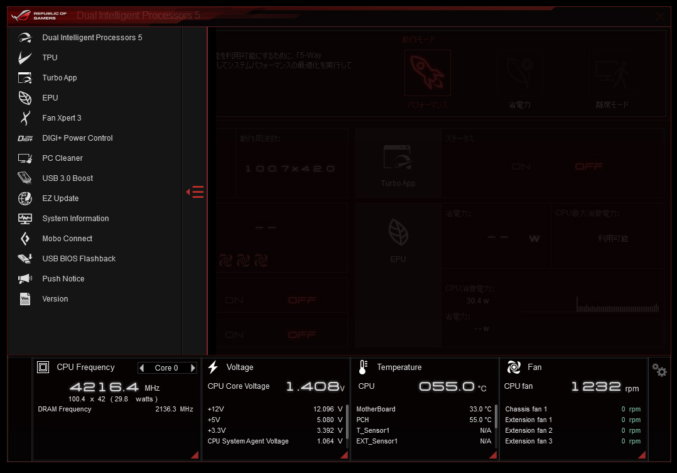
Task: Click the Fan Xpert 3 icon
Action: tap(25, 118)
